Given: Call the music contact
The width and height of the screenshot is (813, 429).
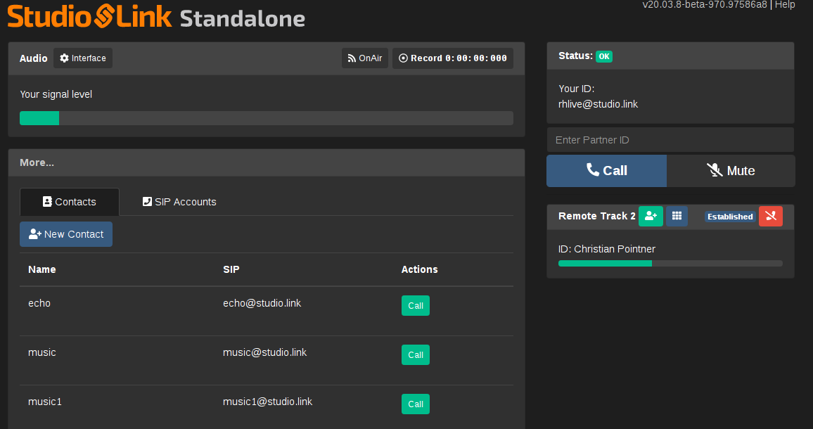Looking at the screenshot, I should point(415,355).
